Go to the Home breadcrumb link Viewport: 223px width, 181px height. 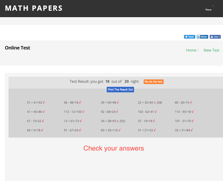191,50
